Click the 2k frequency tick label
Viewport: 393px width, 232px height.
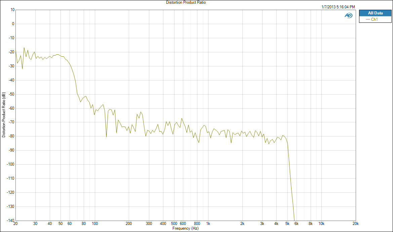(x=242, y=224)
